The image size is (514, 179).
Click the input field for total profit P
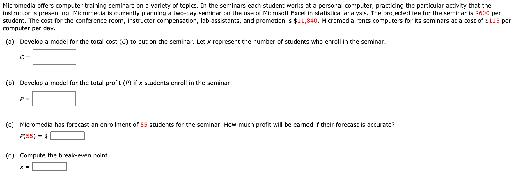click(x=54, y=99)
